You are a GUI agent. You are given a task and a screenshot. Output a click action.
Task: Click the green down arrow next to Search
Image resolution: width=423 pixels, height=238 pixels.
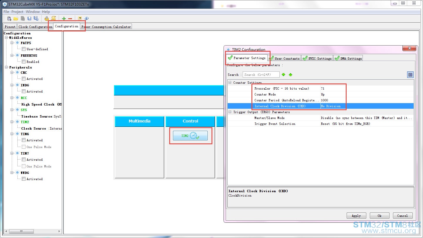(283, 75)
